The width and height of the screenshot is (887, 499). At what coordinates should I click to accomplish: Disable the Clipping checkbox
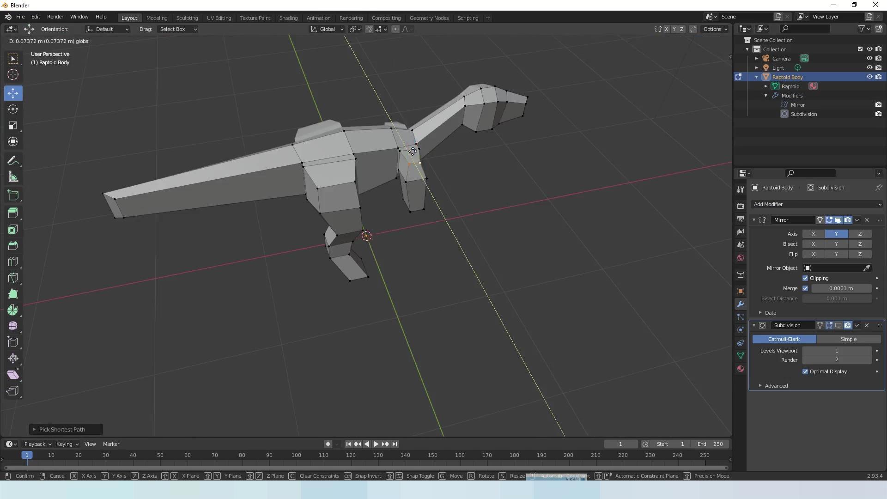pos(805,278)
